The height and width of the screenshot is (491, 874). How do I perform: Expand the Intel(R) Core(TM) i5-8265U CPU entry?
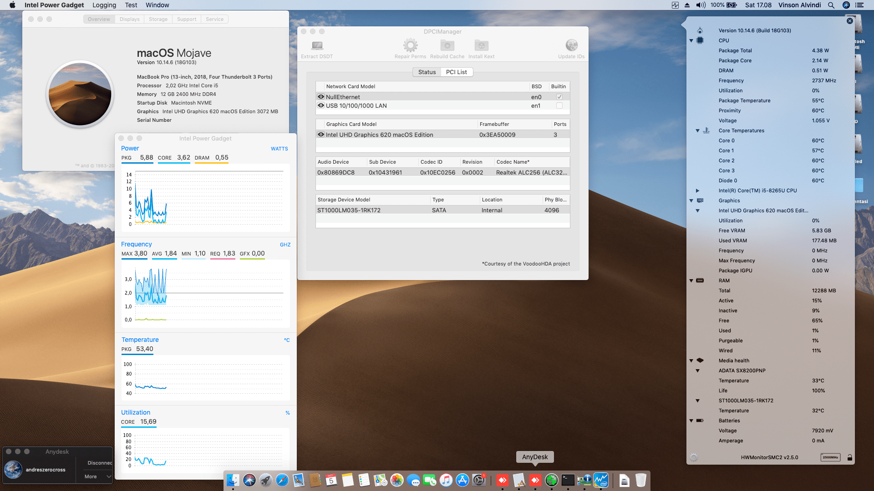(698, 190)
